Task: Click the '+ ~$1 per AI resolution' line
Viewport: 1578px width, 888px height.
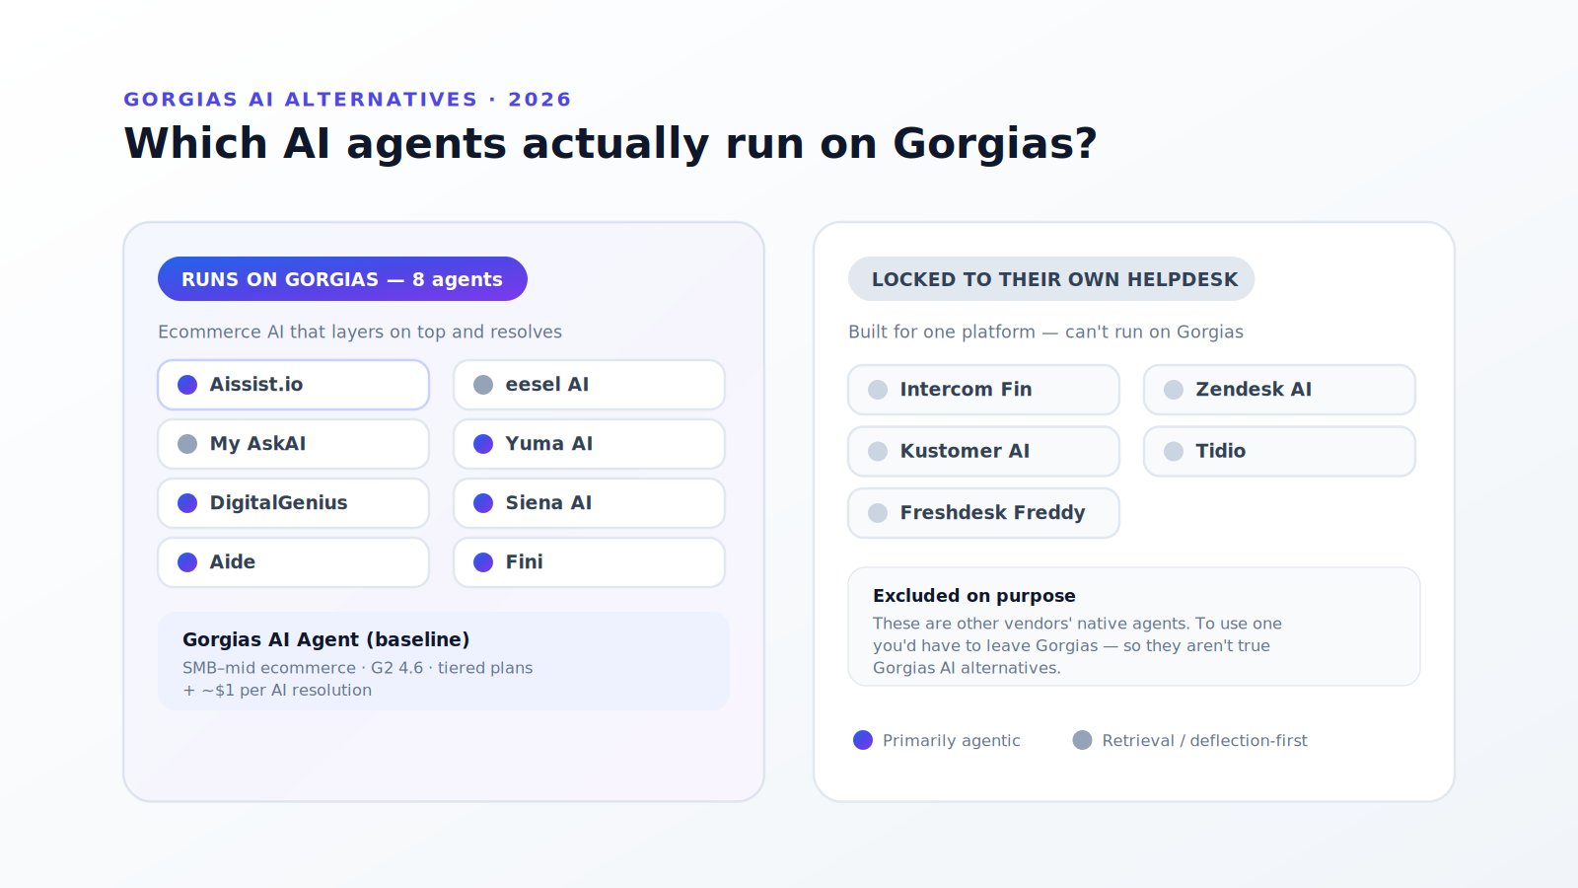Action: tap(277, 691)
